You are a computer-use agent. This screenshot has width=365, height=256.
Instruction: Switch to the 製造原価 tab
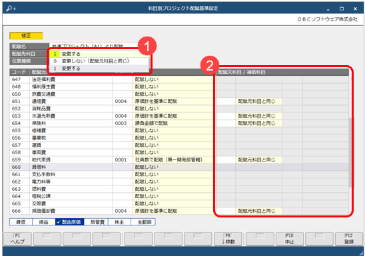[69, 222]
